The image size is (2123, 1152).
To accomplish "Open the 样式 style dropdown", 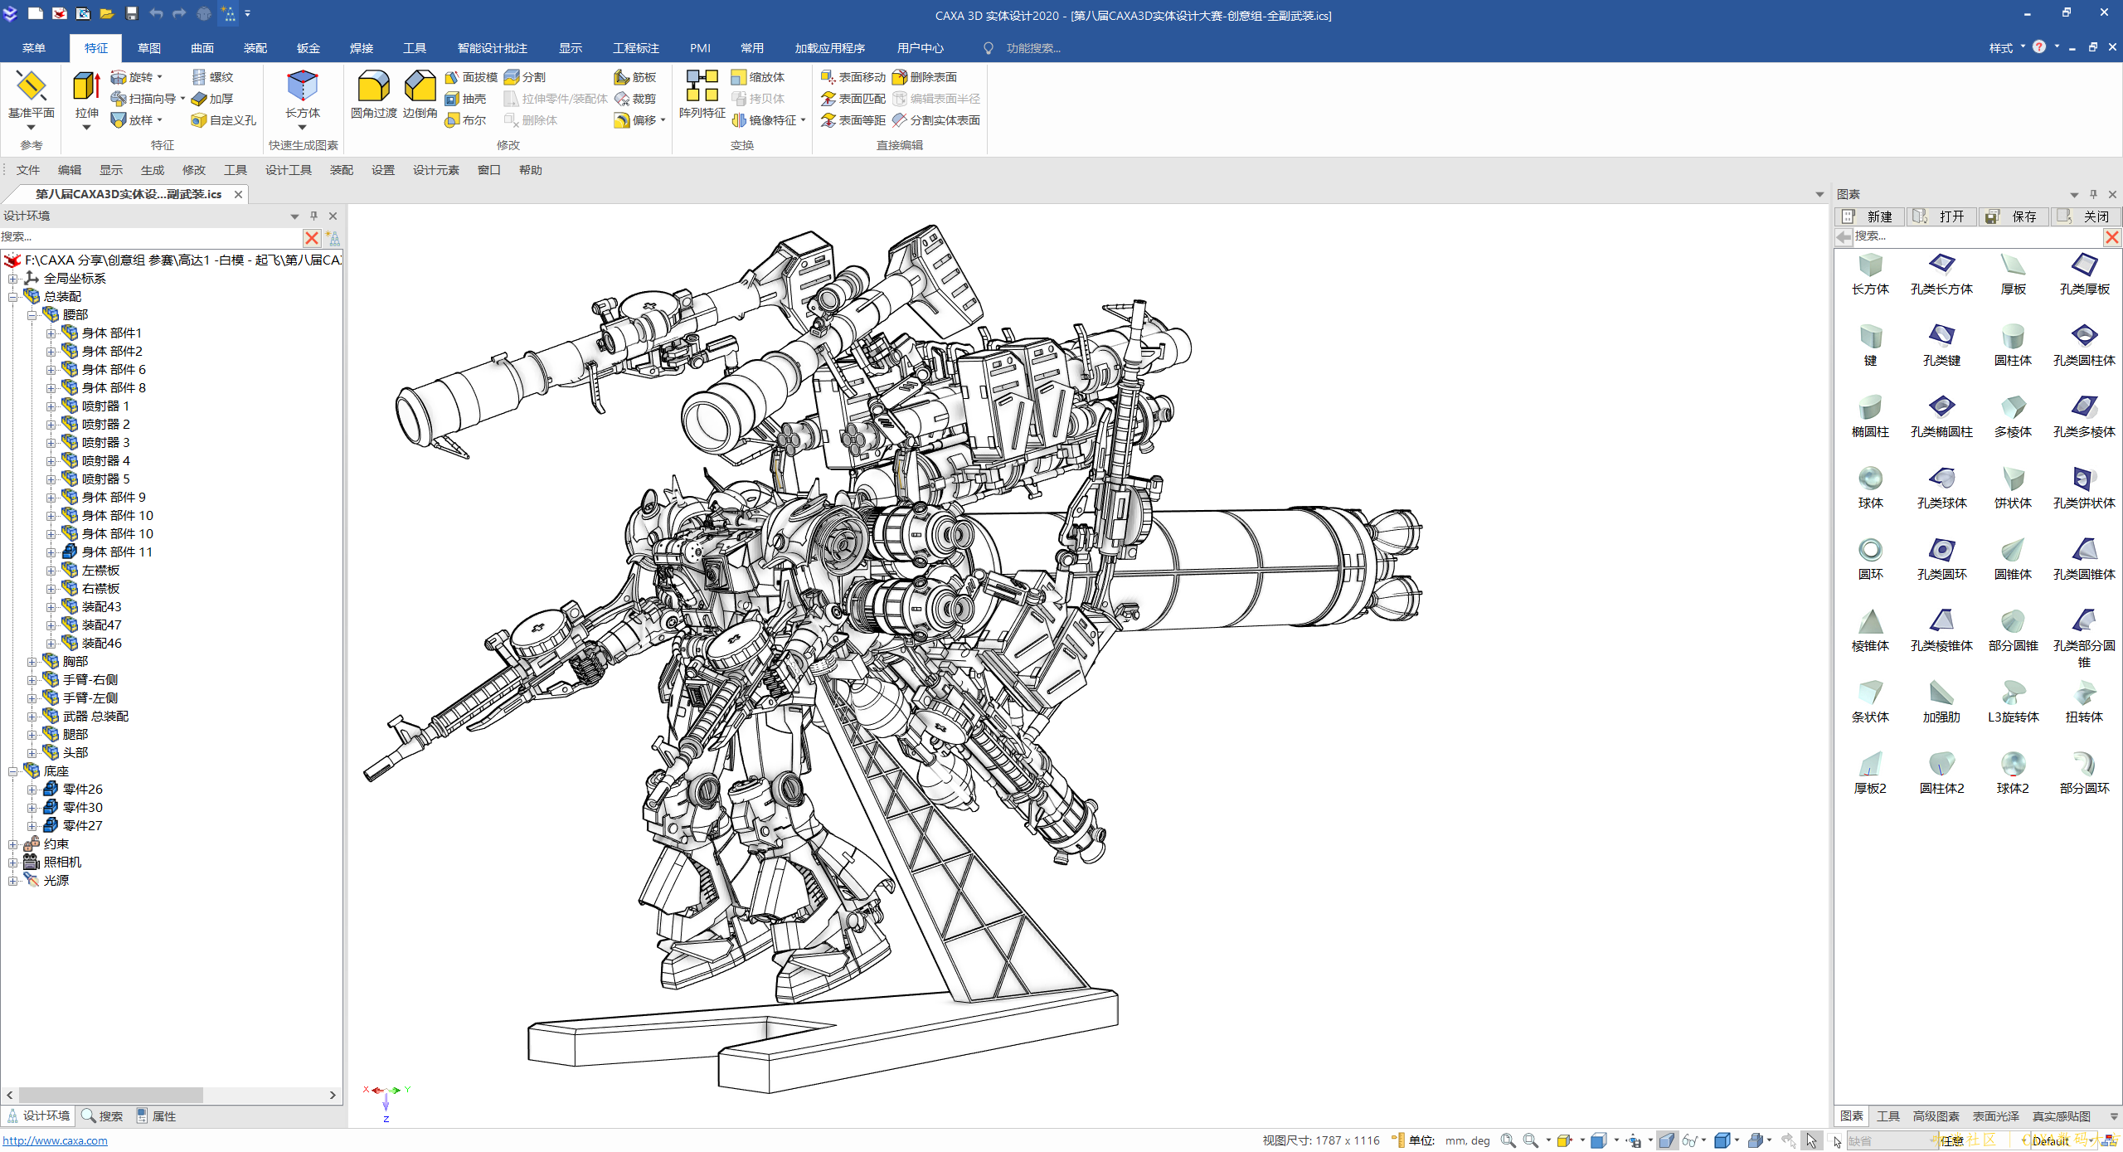I will click(x=2006, y=48).
